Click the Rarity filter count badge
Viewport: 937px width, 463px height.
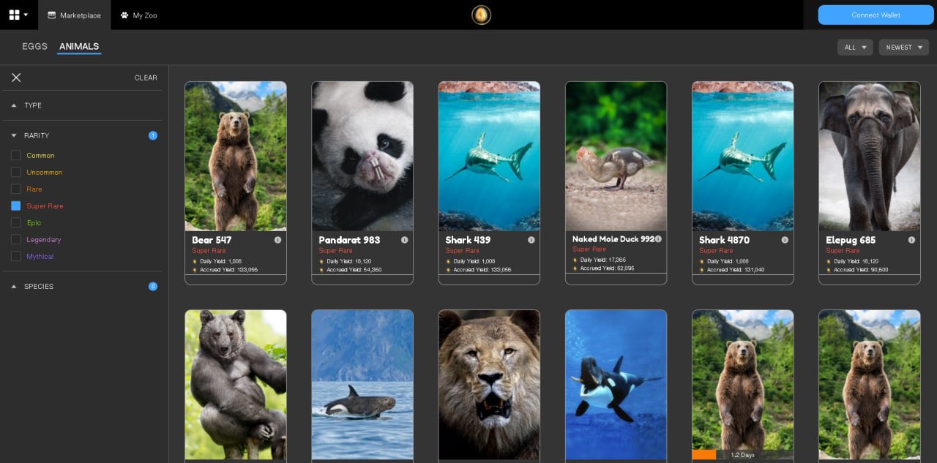153,135
